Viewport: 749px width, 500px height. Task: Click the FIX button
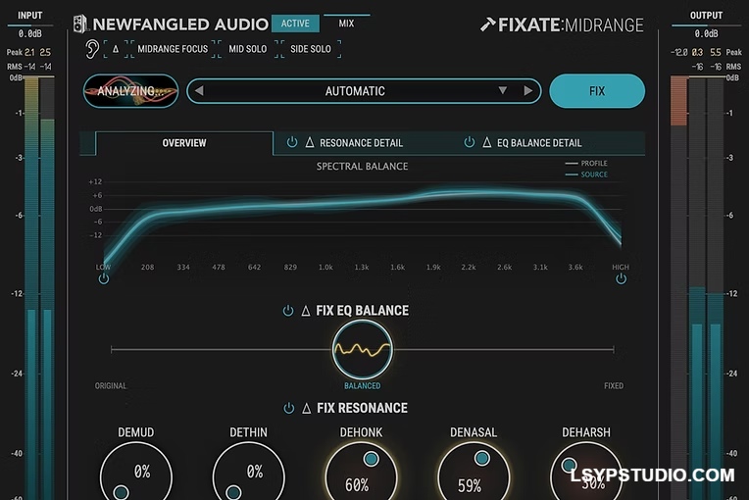[x=597, y=91]
